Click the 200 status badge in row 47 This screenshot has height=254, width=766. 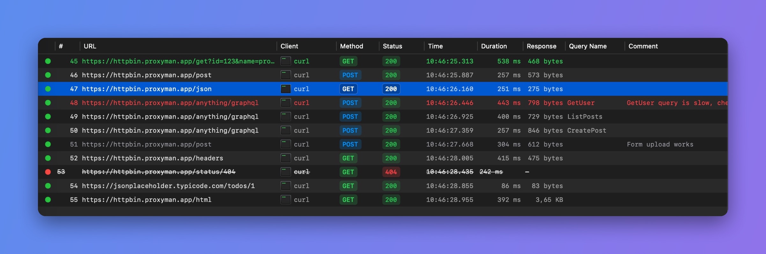pos(391,89)
